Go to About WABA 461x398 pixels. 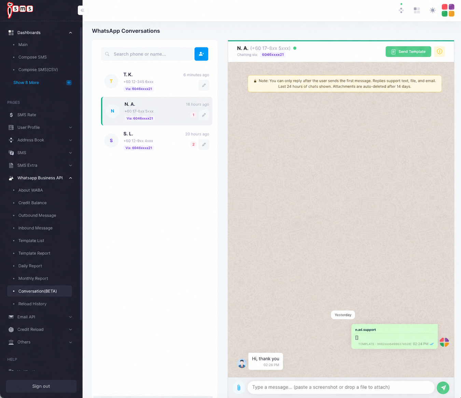30,190
